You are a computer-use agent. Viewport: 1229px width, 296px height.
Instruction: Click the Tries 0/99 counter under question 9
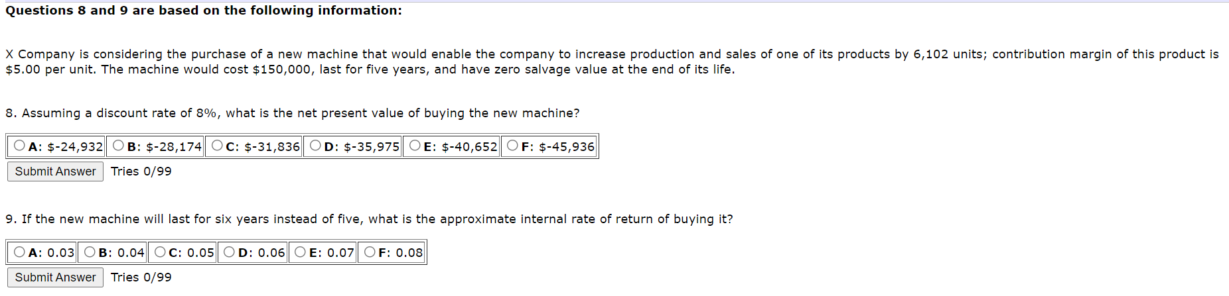[x=141, y=277]
